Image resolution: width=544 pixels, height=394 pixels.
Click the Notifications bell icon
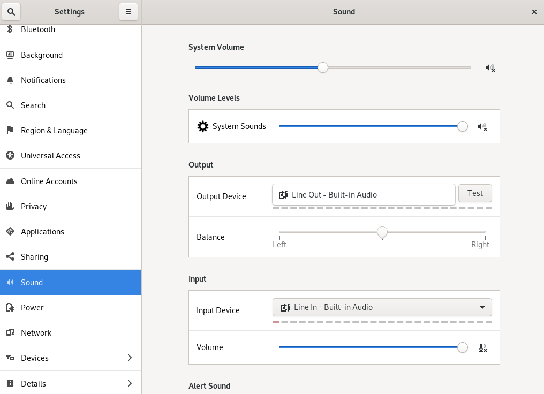click(x=10, y=80)
